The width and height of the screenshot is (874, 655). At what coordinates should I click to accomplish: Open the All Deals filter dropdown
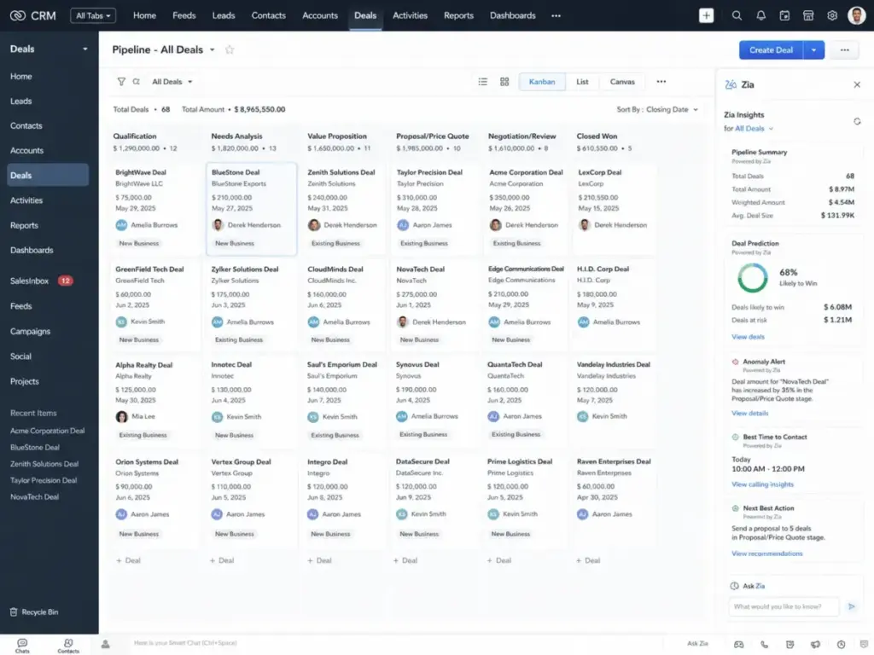172,82
